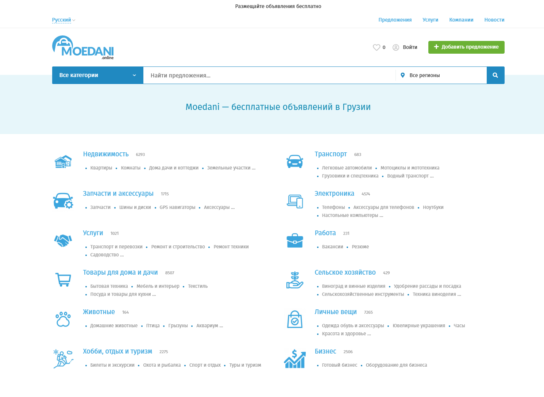Click the Работа briefcase icon
544x397 pixels.
pos(295,240)
